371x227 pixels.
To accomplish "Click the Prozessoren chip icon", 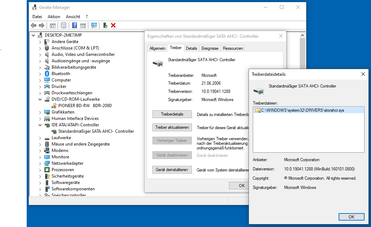I will point(47,170).
